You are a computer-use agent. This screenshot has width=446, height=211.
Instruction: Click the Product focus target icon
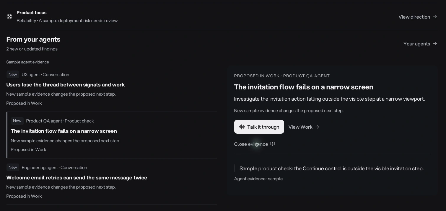click(9, 17)
